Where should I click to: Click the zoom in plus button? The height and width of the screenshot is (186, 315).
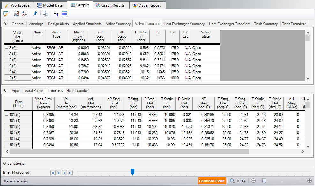point(310,181)
